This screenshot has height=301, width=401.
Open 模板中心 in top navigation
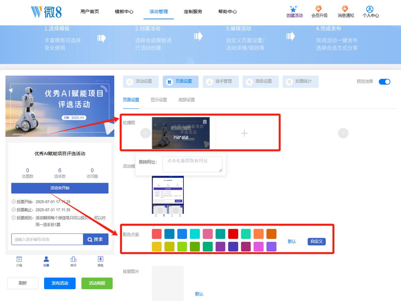[x=124, y=11]
